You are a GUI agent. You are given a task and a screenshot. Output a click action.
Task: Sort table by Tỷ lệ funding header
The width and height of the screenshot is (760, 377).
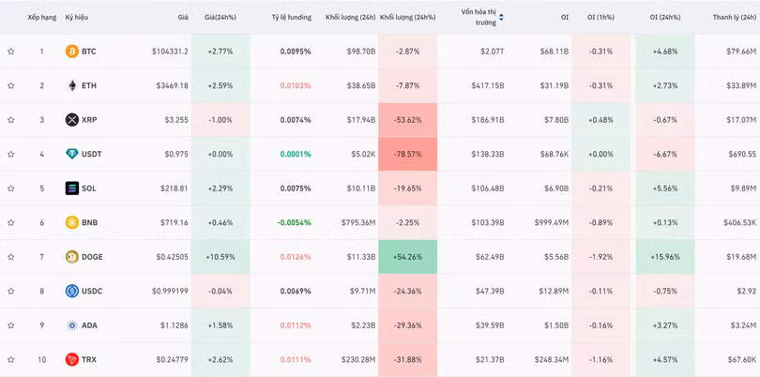(290, 17)
